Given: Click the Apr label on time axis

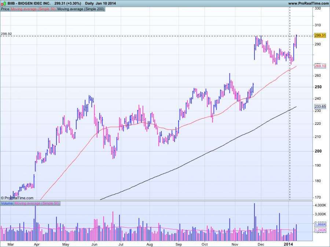Looking at the screenshot, I should 37,244.
